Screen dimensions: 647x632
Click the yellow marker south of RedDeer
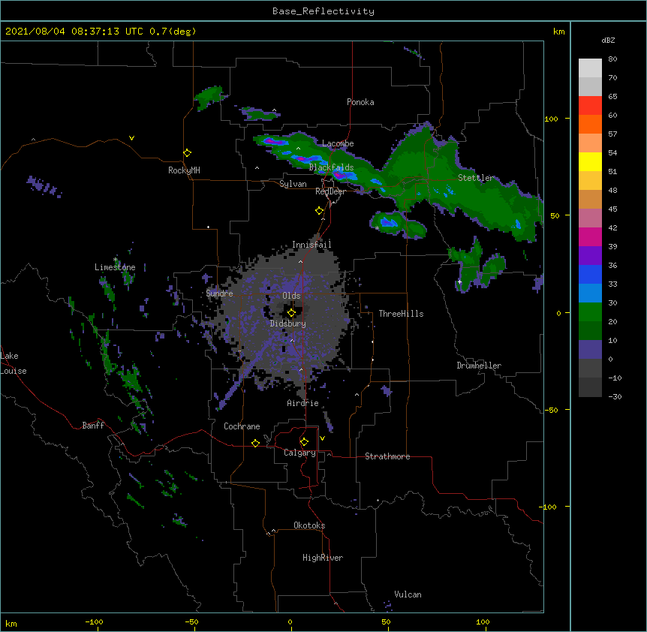[319, 211]
